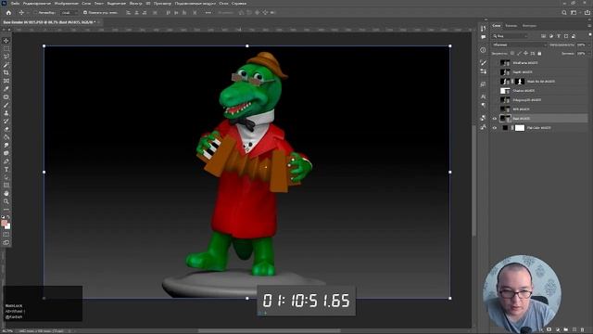Viewport: 593px width, 334px height.
Task: Open the Заливка fill dropdown arrow
Action: click(589, 54)
